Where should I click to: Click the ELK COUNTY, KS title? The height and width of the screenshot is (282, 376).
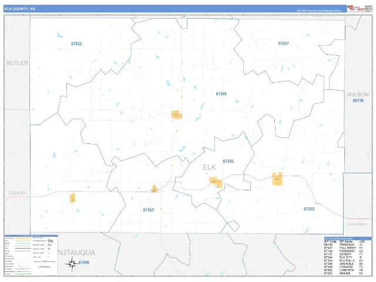19,9
